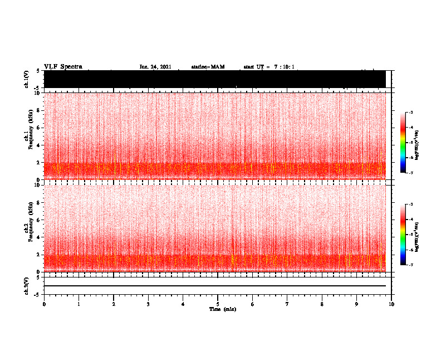Click the "VLF Spectra" plot title

point(63,66)
